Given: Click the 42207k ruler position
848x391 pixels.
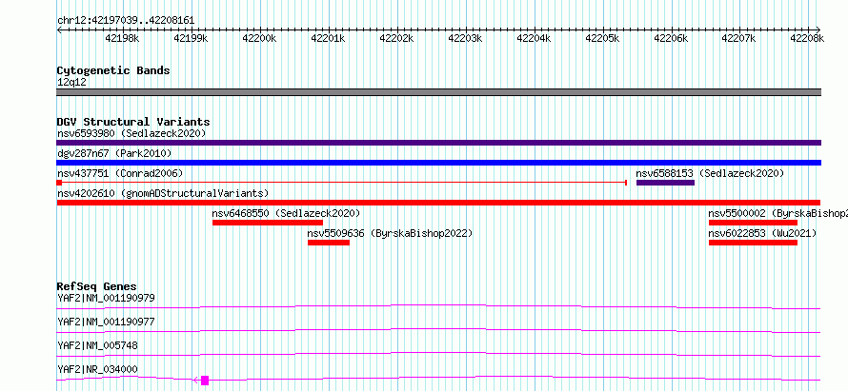Looking at the screenshot, I should pos(739,38).
